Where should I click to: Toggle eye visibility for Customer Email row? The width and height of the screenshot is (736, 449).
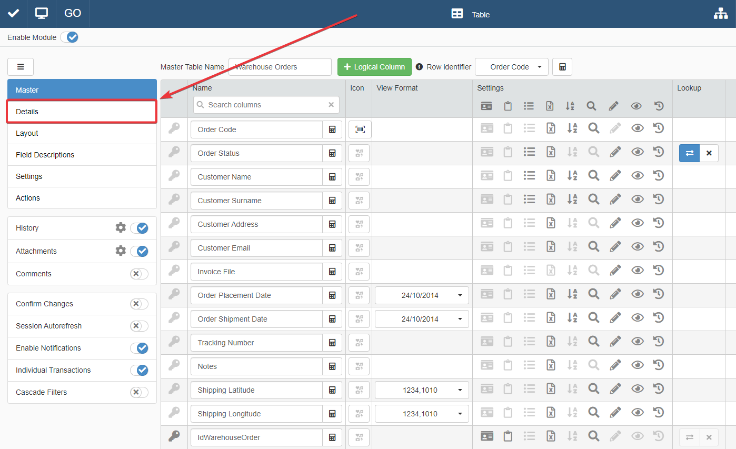pos(637,247)
